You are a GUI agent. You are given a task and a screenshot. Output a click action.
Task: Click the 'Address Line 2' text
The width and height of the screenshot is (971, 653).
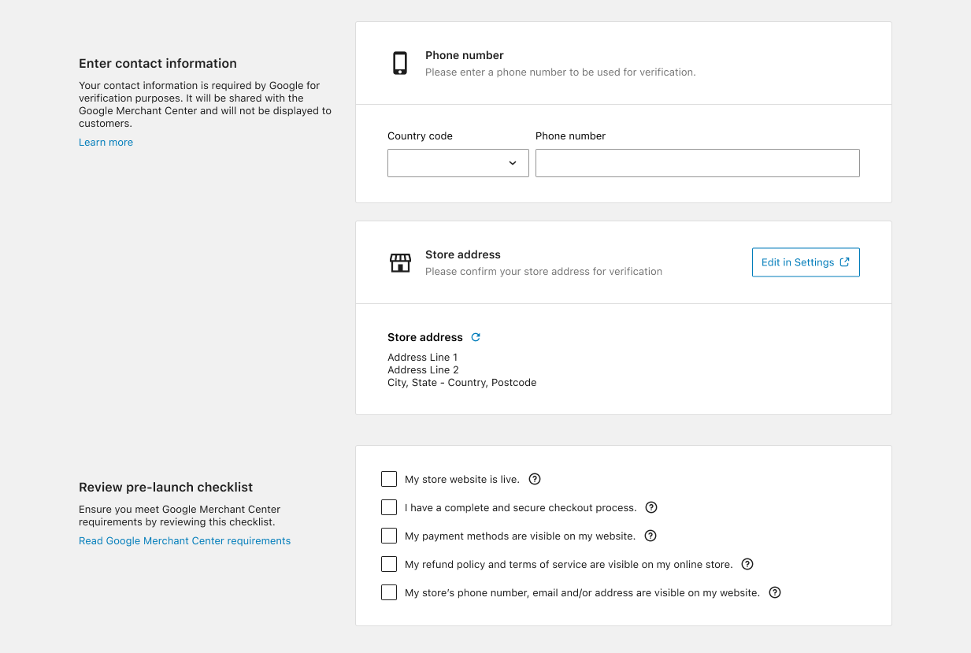click(x=423, y=370)
